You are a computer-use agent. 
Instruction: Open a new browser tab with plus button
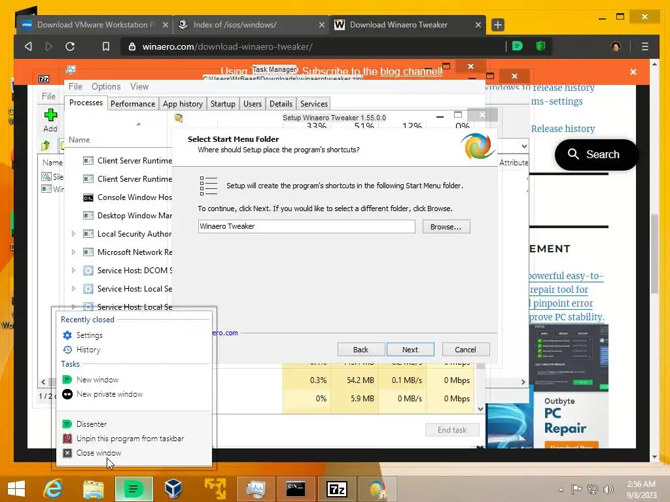point(498,25)
